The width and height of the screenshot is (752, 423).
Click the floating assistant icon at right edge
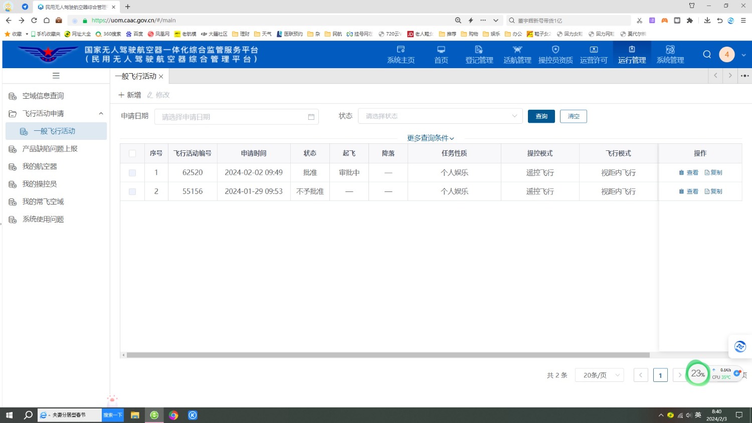tap(740, 346)
